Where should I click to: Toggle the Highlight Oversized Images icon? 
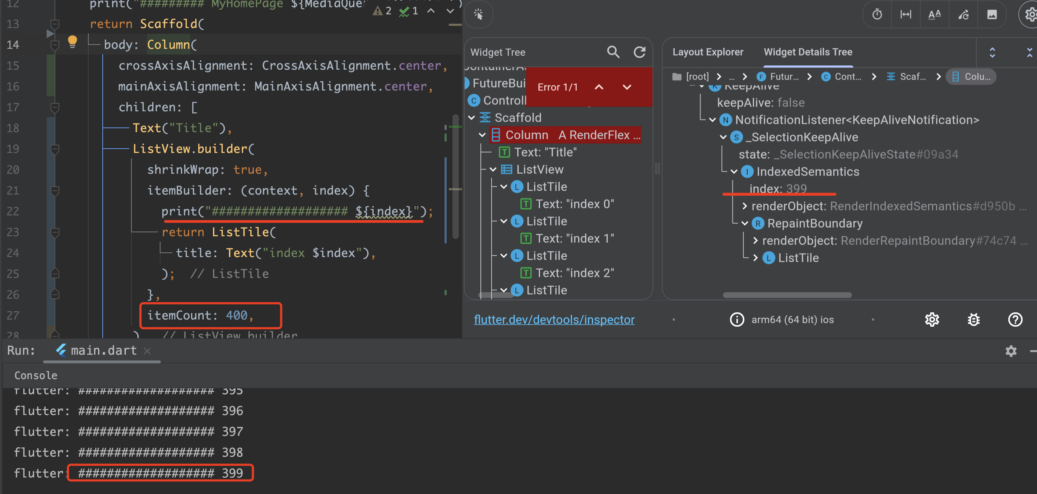992,14
